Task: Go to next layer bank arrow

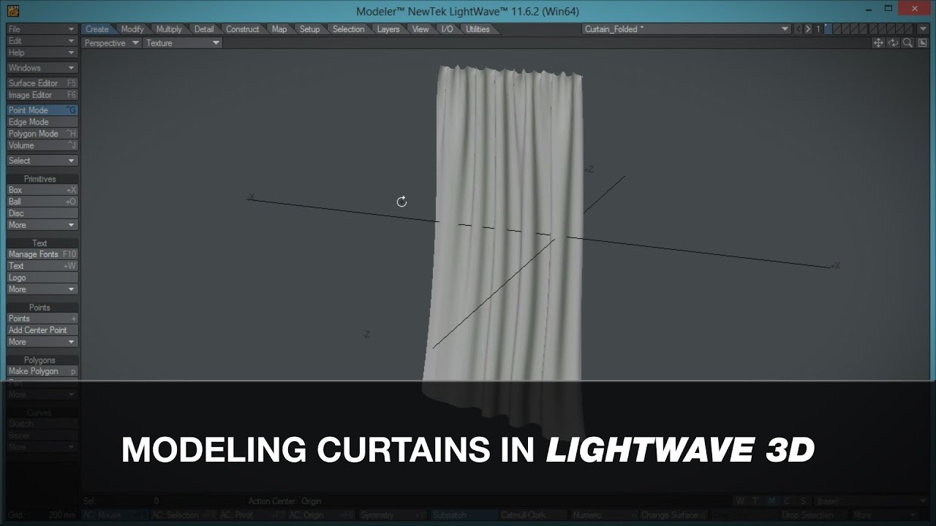Action: (808, 29)
